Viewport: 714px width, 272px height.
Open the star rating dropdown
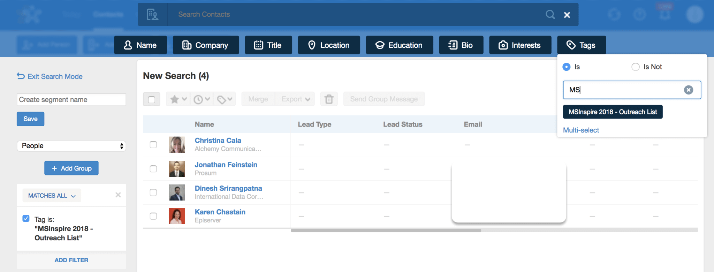178,99
